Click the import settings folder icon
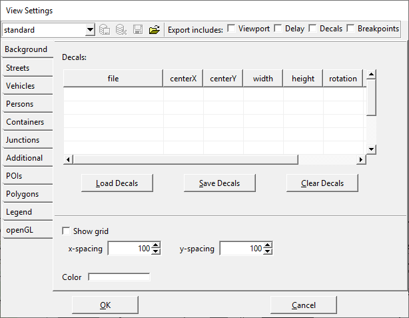 [154, 29]
